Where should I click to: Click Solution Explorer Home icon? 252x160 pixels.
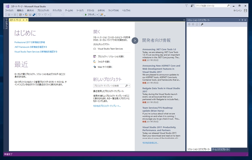pyautogui.click(x=197, y=24)
